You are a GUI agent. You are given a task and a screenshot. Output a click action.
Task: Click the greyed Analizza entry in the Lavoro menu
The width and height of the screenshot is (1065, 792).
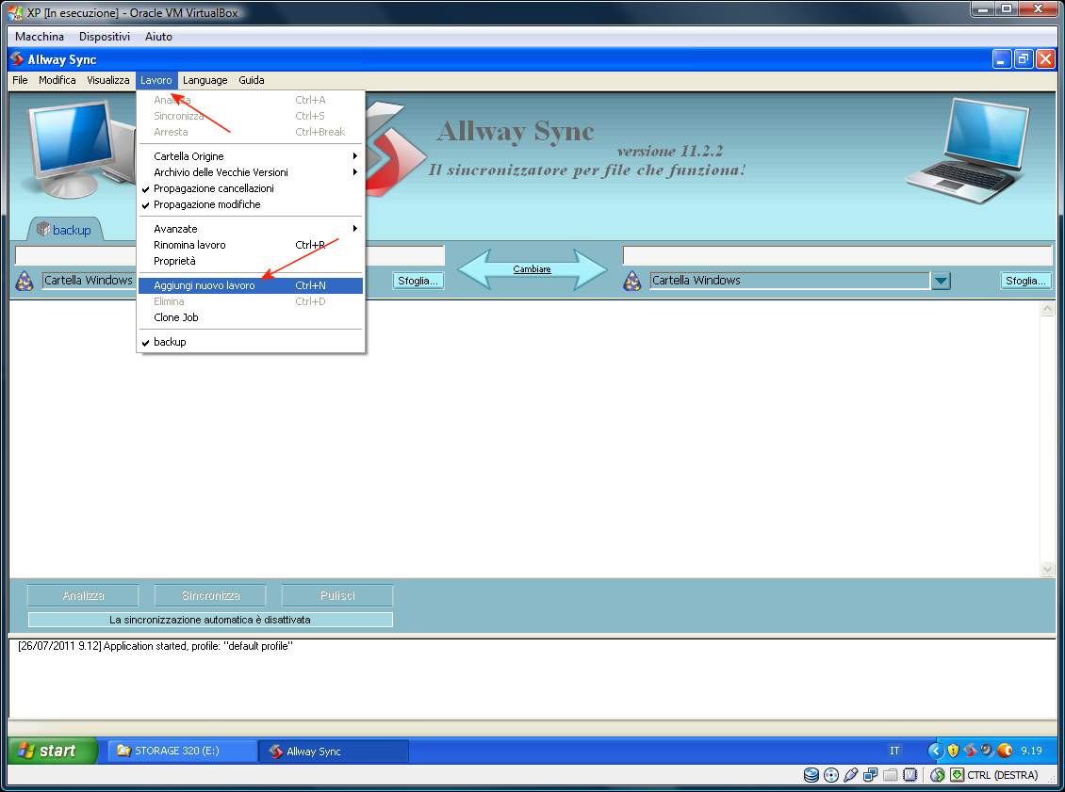251,100
